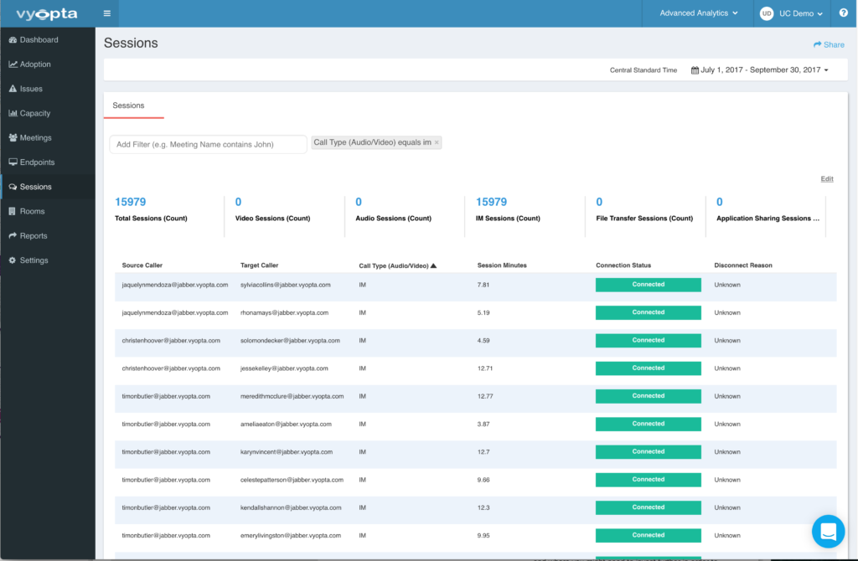This screenshot has width=858, height=561.
Task: Toggle the hamburger sidebar menu
Action: point(107,13)
